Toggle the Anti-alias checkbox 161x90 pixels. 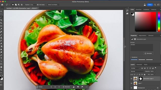point(38,5)
